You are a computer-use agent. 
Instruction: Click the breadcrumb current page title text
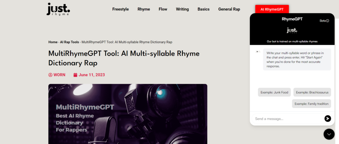tap(127, 42)
